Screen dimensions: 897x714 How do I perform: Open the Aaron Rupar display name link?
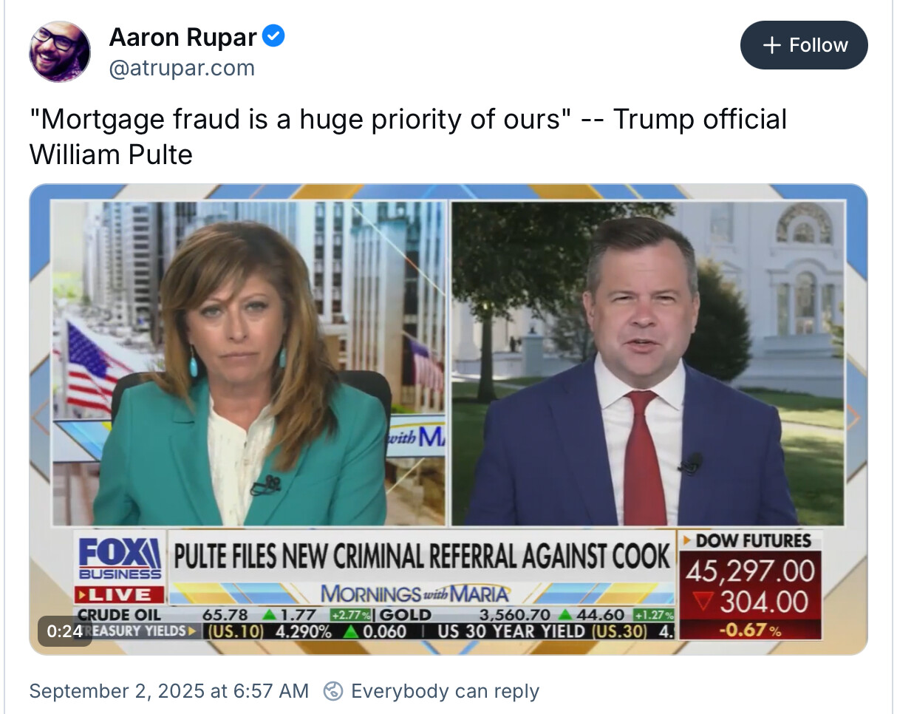183,36
